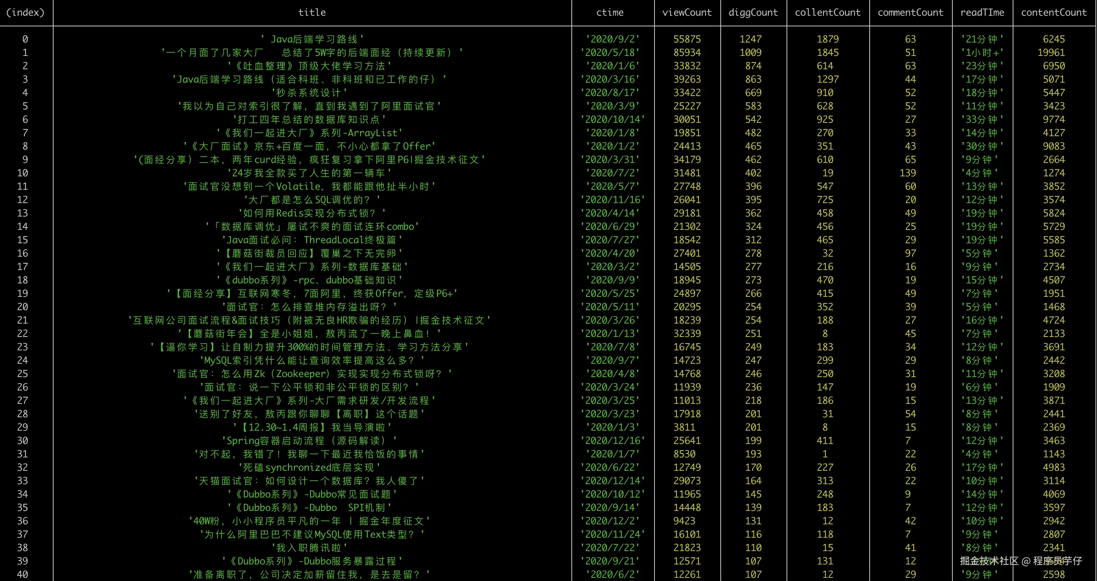Click the viewCount column header
This screenshot has height=581, width=1097.
tap(686, 12)
